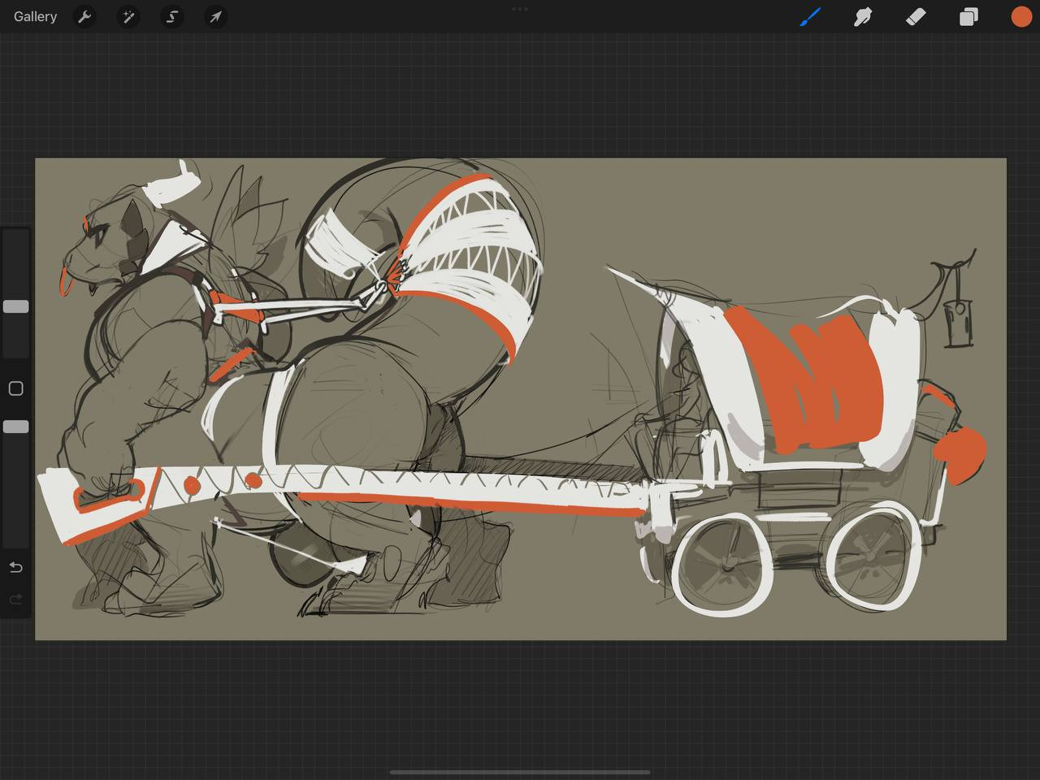The width and height of the screenshot is (1040, 780).
Task: Select the Brush tool
Action: (x=810, y=16)
